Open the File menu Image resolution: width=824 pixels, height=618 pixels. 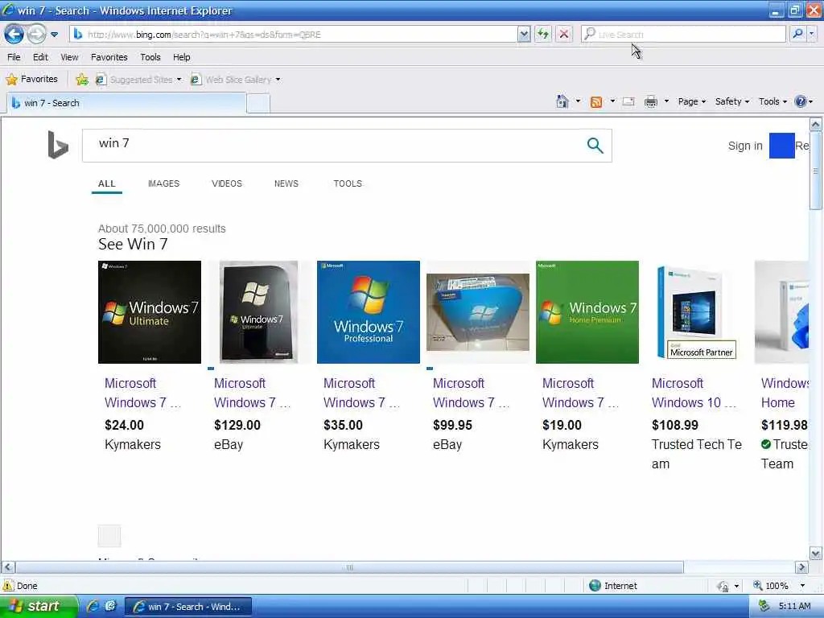coord(14,57)
